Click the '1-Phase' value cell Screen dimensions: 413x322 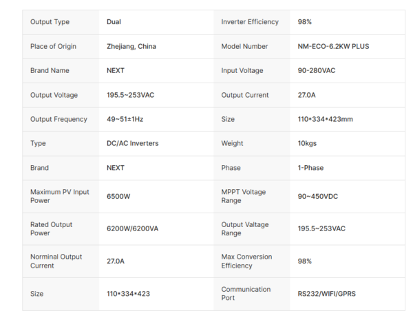coord(310,168)
